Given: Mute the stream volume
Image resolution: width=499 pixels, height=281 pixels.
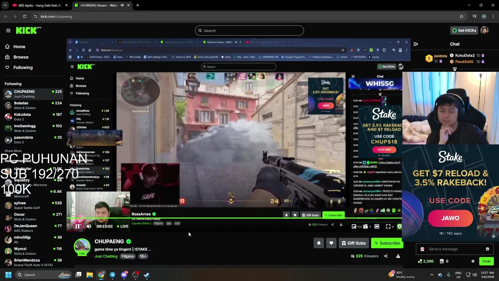Looking at the screenshot, I should point(89,226).
